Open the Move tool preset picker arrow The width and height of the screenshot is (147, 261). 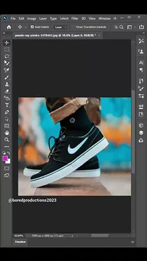point(26,27)
